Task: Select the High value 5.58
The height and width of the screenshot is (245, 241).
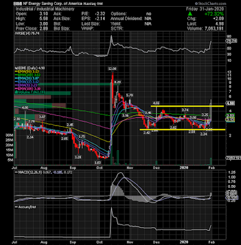Action: [x=44, y=19]
